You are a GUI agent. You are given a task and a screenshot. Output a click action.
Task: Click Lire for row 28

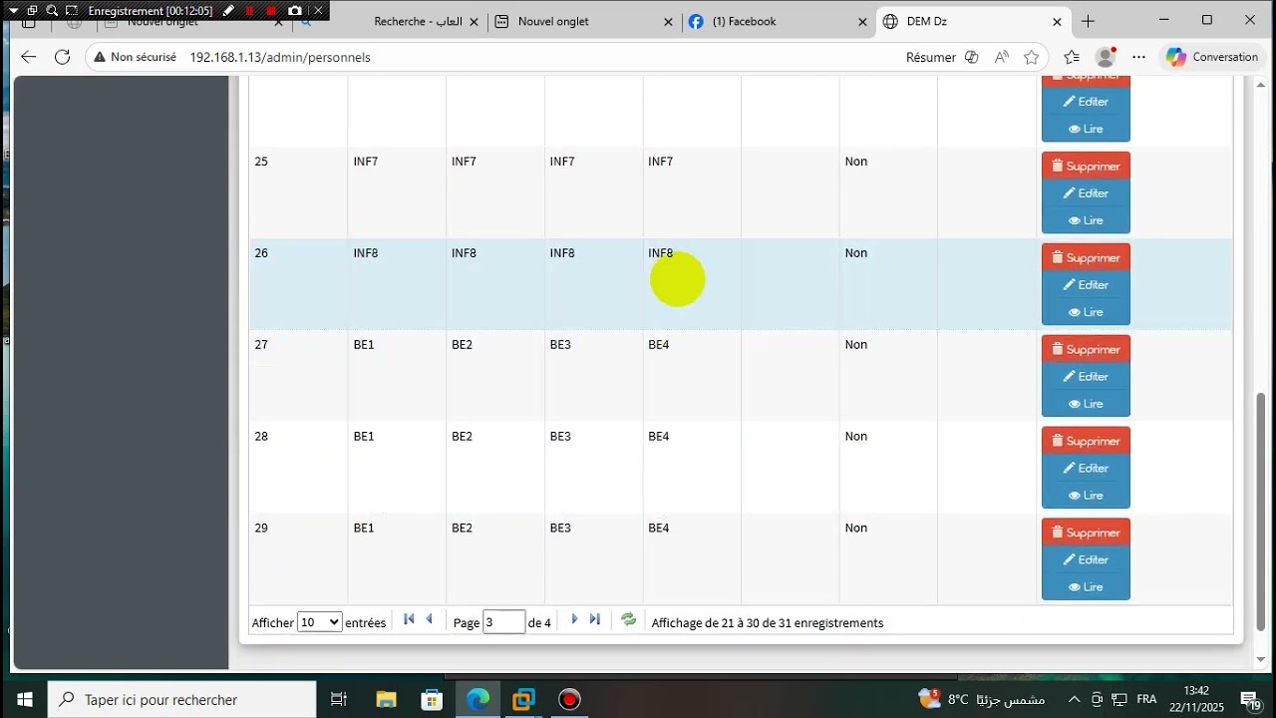click(1086, 496)
